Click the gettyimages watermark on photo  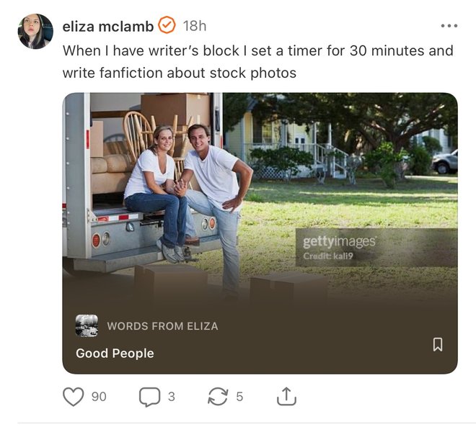pyautogui.click(x=339, y=242)
